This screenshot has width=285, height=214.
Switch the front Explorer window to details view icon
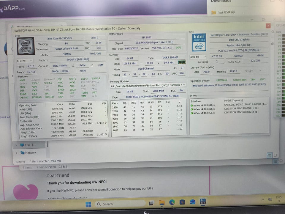(269, 155)
